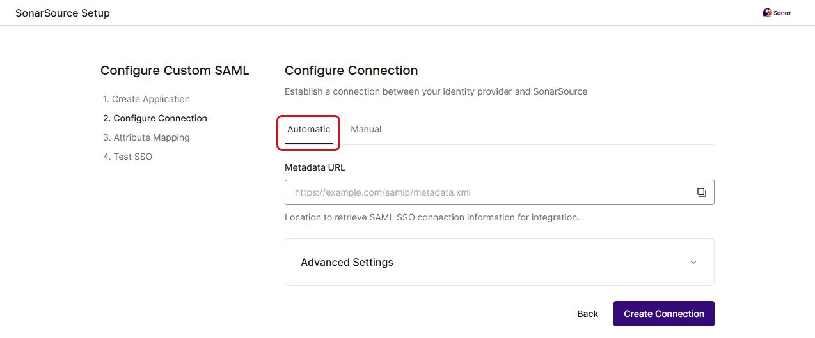815x338 pixels.
Task: Click the Create Connection button
Action: [x=663, y=314]
